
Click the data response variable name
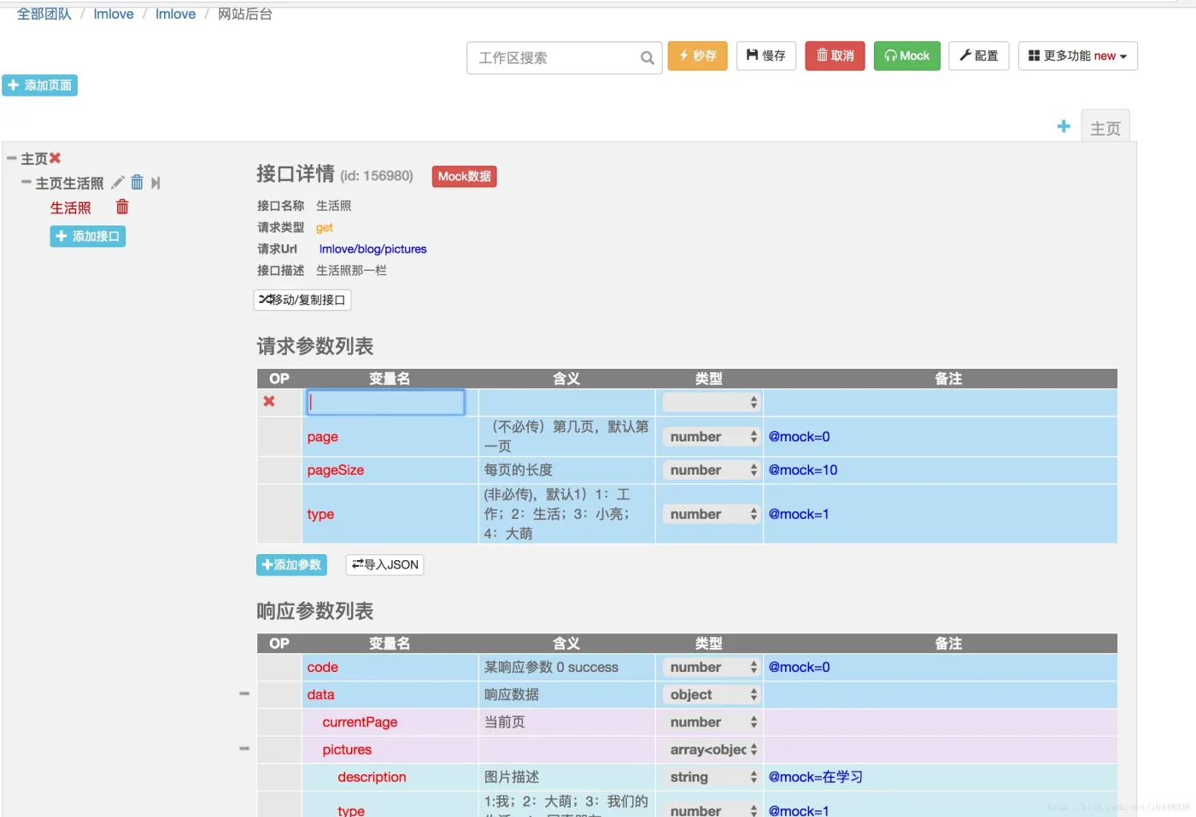321,694
